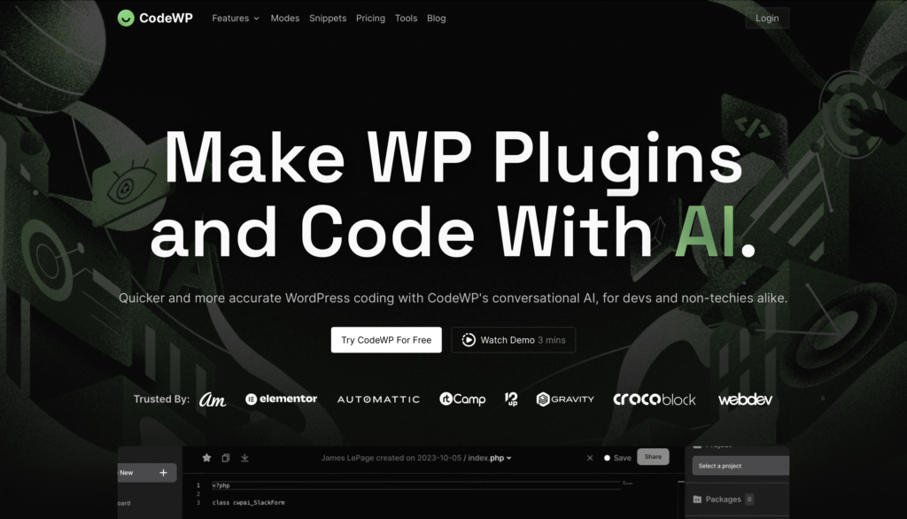Expand the Features dropdown menu
This screenshot has height=519, width=907.
pyautogui.click(x=236, y=18)
